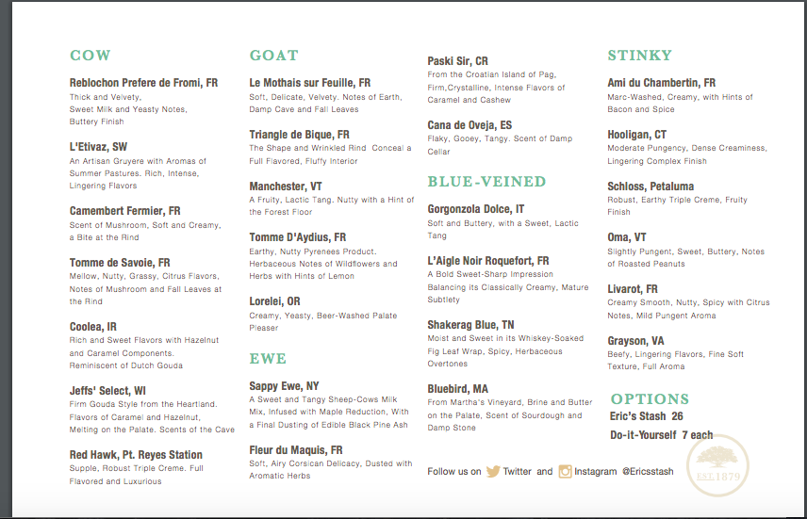807x519 pixels.
Task: Select Eric's Stash 26 option
Action: click(x=647, y=416)
